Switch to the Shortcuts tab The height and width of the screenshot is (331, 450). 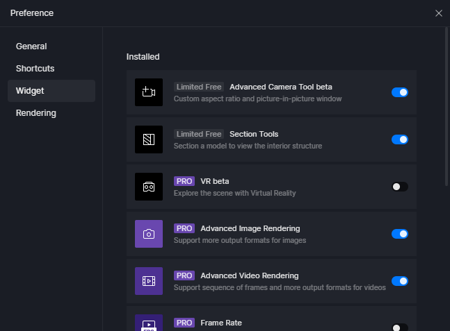pyautogui.click(x=51, y=69)
